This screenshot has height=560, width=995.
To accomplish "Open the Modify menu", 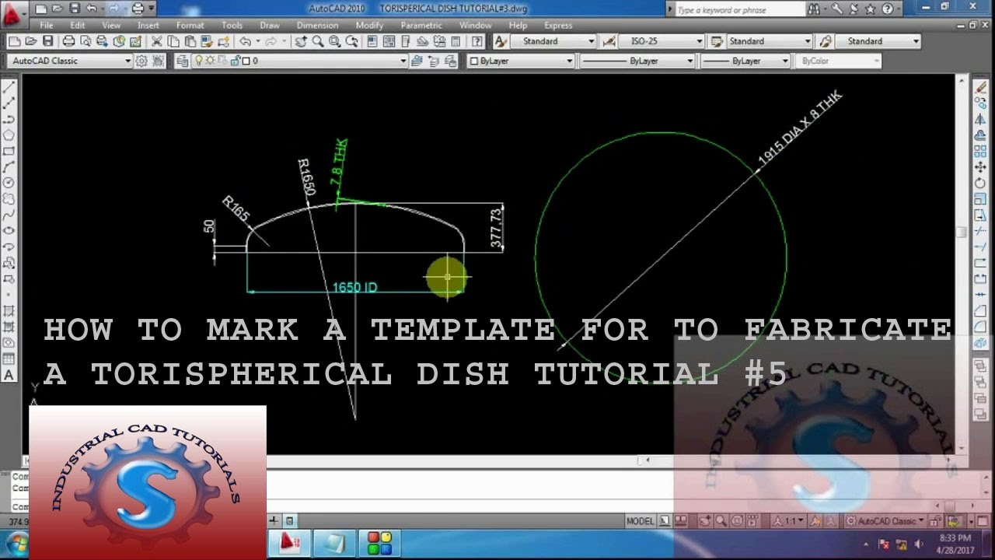I will [x=369, y=25].
